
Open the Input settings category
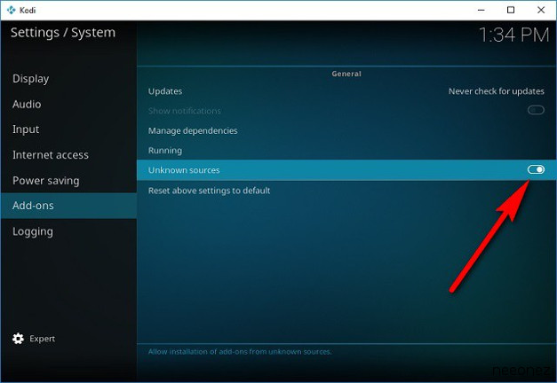68,129
